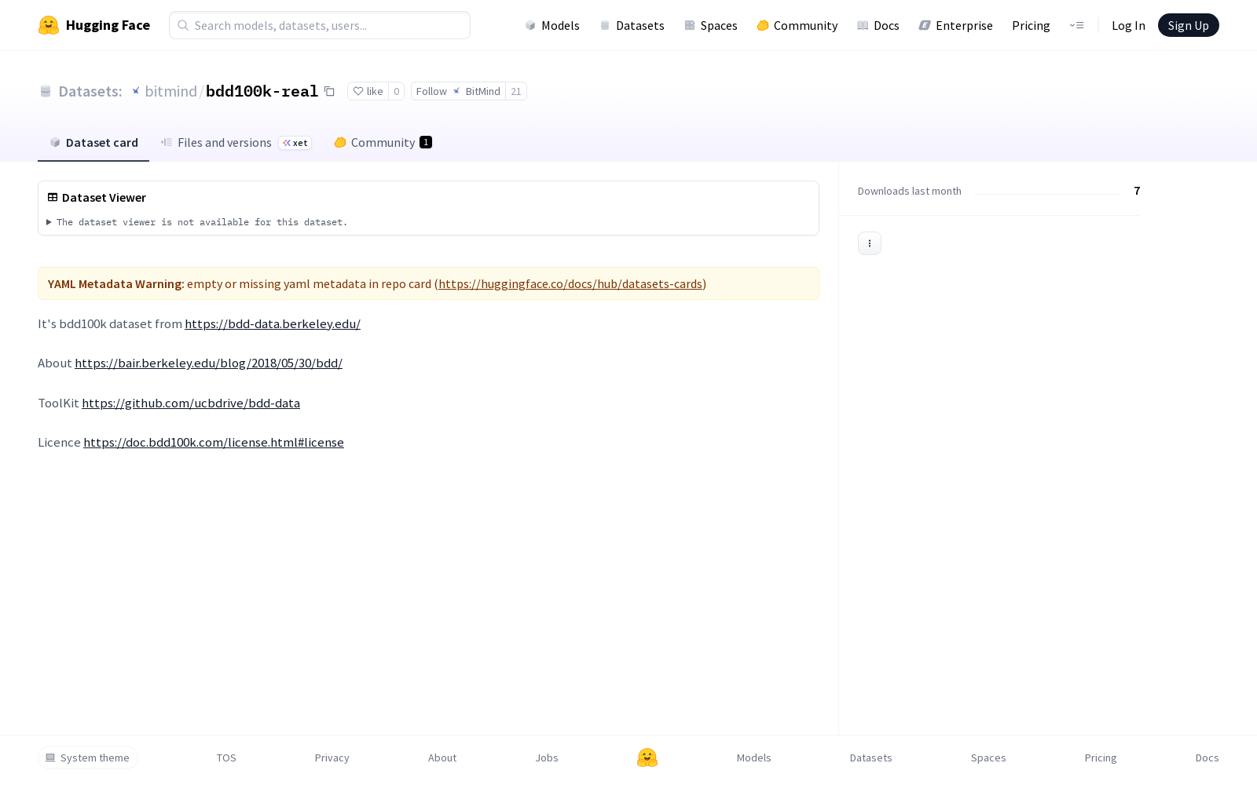
Task: Open Pricing in the footer
Action: pyautogui.click(x=1101, y=758)
